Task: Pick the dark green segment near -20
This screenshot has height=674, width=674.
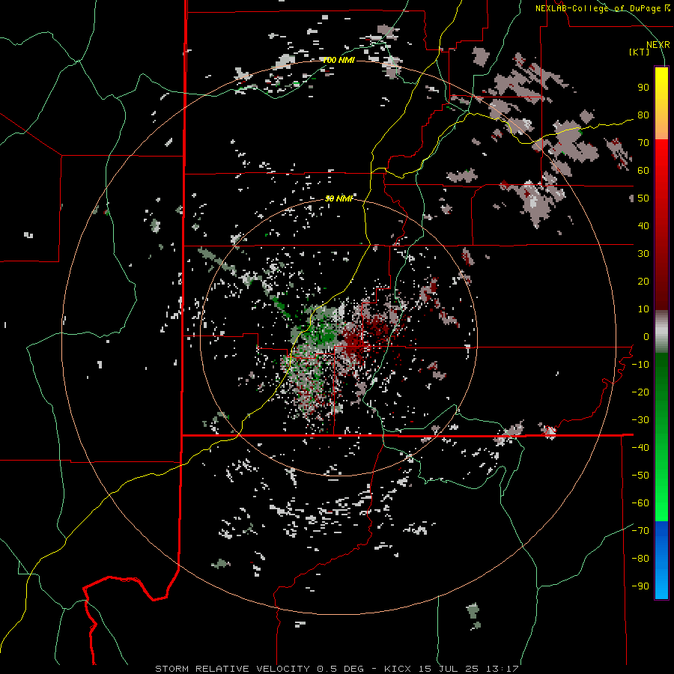Action: point(661,387)
